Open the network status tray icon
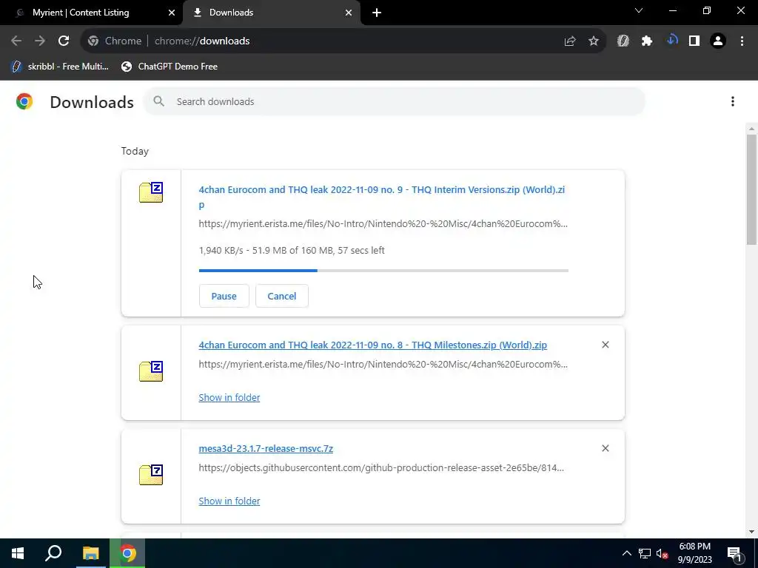 tap(645, 553)
